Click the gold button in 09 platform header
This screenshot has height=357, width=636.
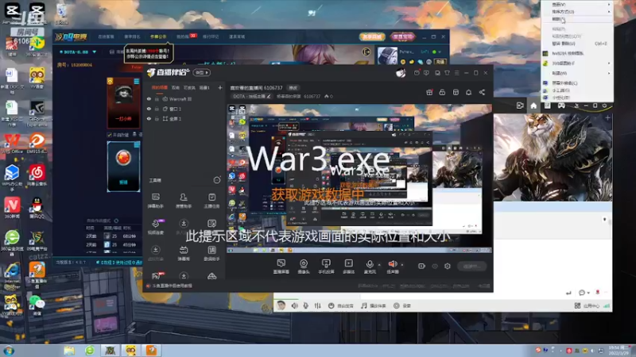coord(372,36)
